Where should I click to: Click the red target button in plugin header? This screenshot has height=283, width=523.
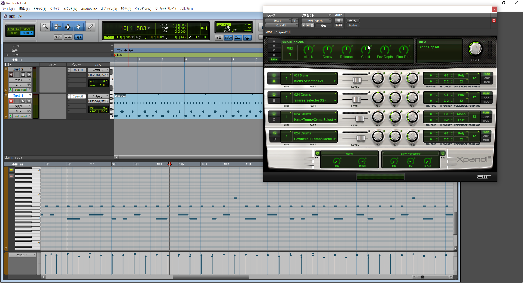point(494,21)
